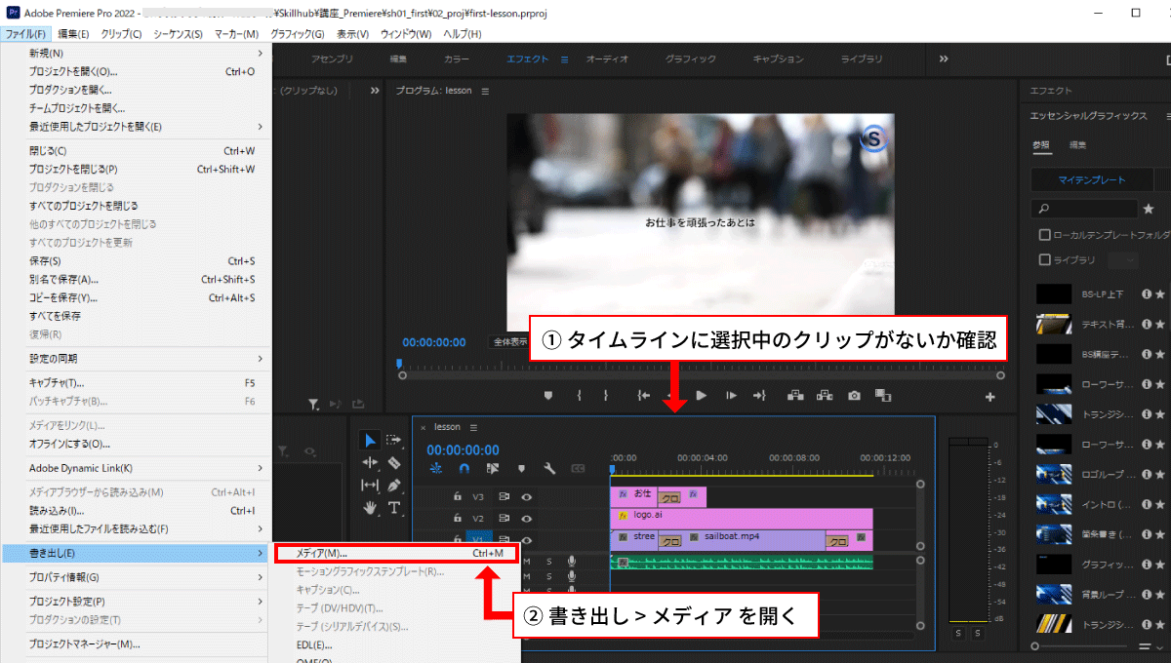This screenshot has height=663, width=1171.
Task: Open 編集(E) menu in menu bar
Action: tap(73, 34)
